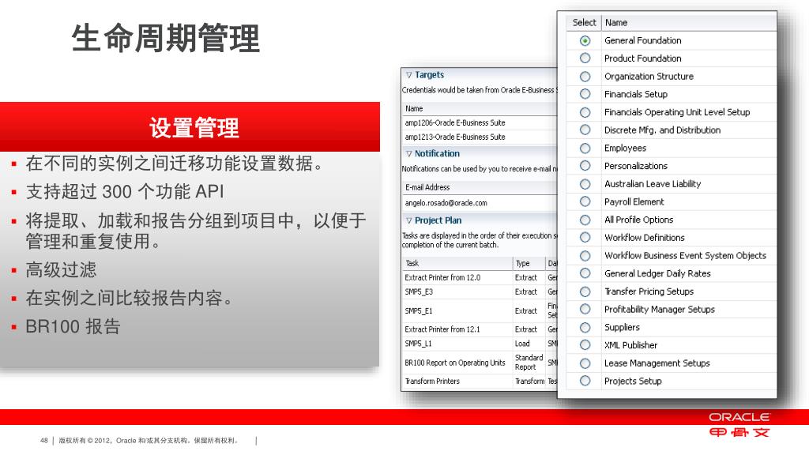The width and height of the screenshot is (809, 455).
Task: Choose Organization Structure radio option
Action: pos(585,77)
